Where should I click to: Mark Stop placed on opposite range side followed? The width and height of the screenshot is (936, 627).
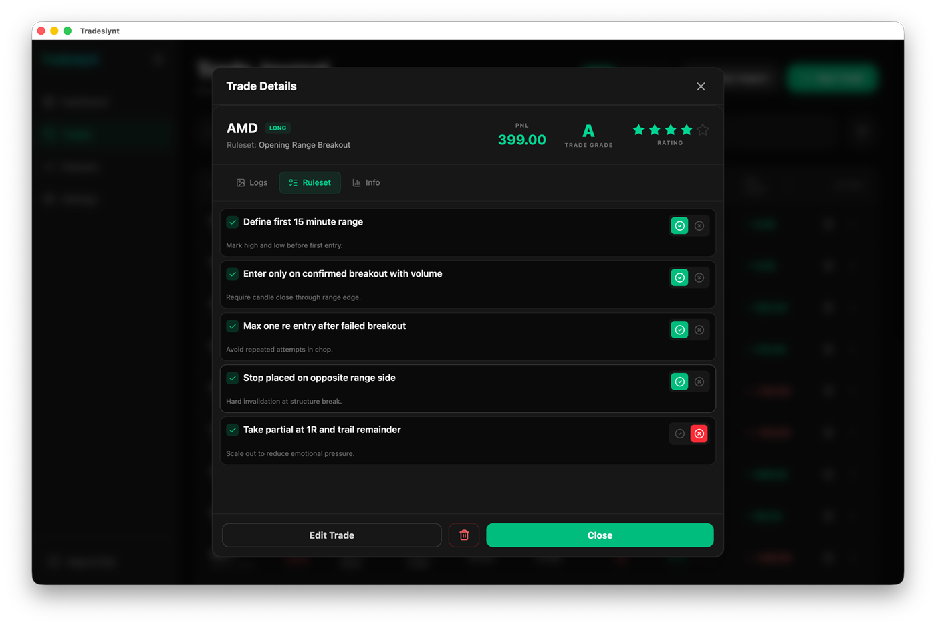coord(679,382)
